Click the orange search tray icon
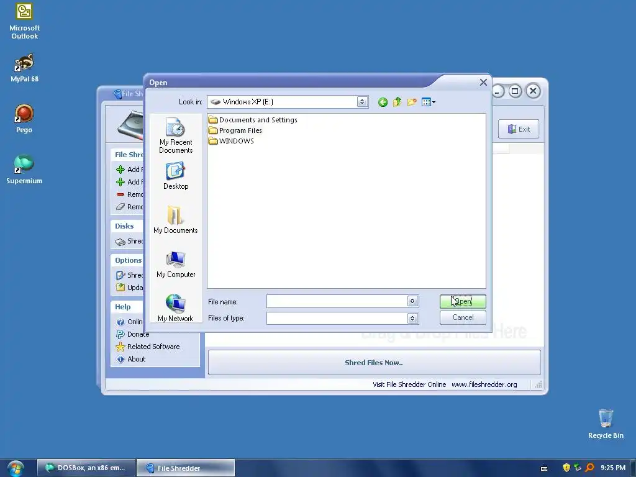The height and width of the screenshot is (477, 636). pos(589,468)
